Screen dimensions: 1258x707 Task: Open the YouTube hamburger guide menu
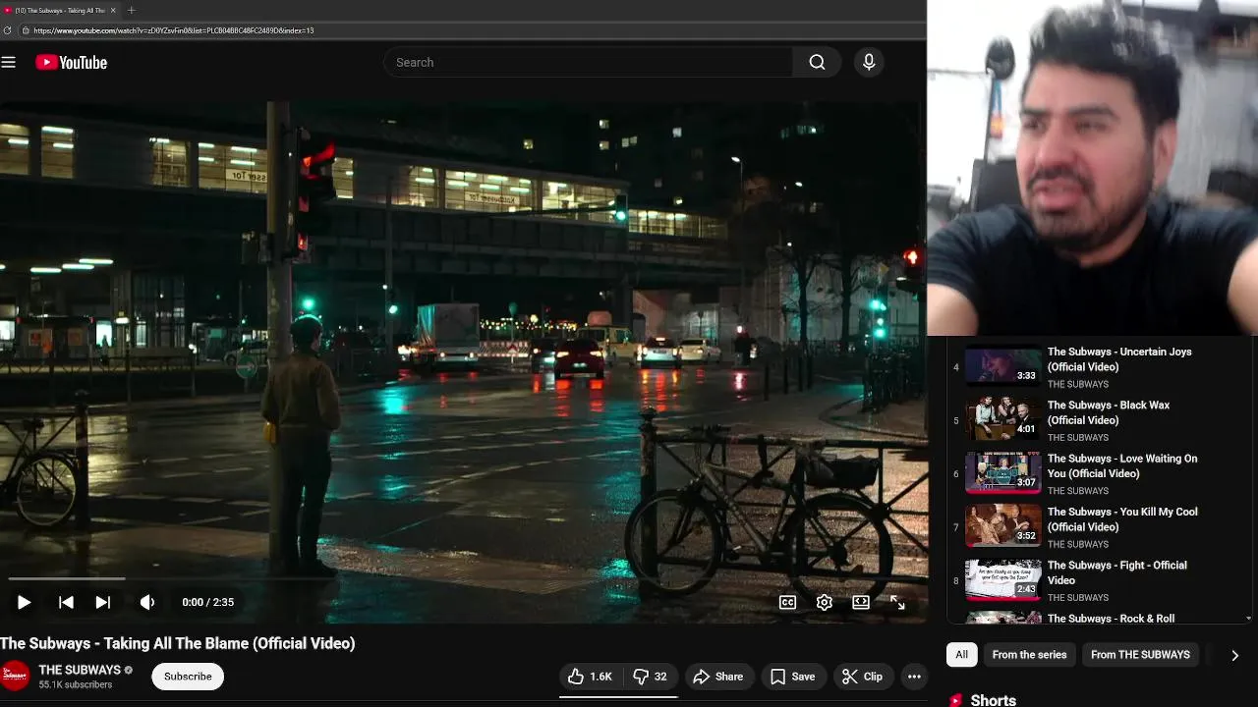point(9,62)
